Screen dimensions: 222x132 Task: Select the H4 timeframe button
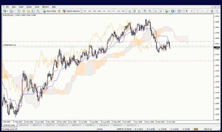point(109,11)
